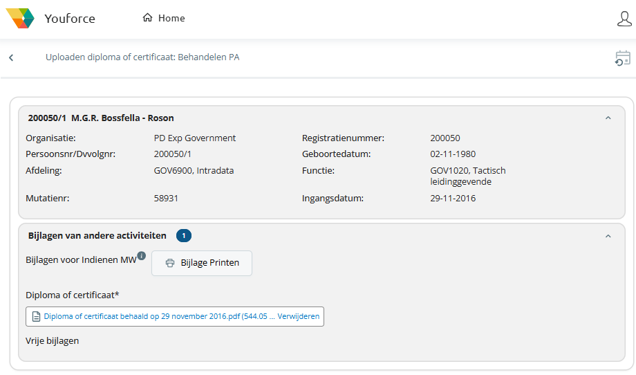Collapse Bijlagen van andere activiteiten chevron

[x=608, y=236]
